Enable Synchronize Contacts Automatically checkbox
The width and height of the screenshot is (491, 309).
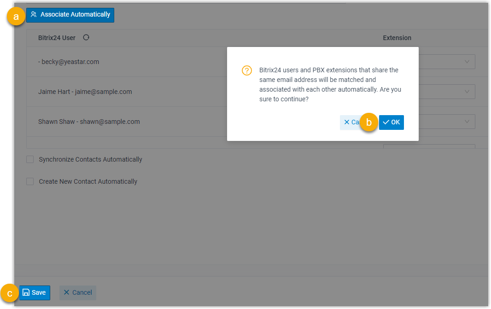coord(30,159)
